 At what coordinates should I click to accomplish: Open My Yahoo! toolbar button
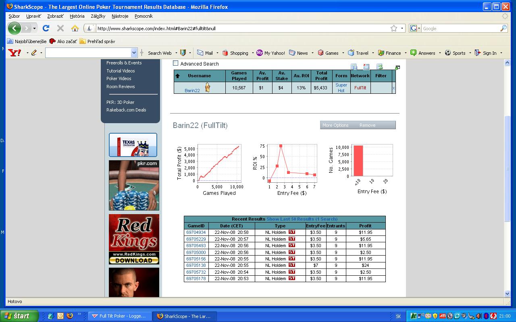[270, 53]
